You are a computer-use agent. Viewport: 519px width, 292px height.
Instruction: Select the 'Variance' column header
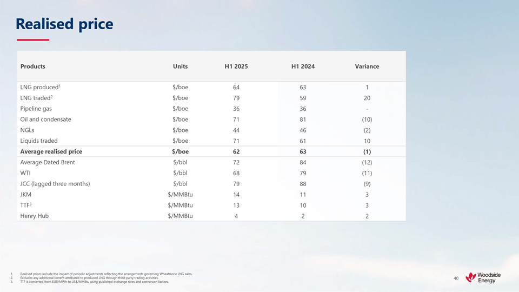pos(367,67)
